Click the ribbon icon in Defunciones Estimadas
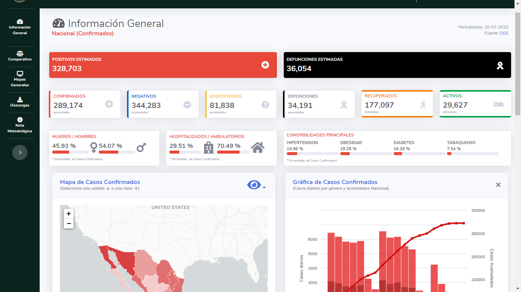The height and width of the screenshot is (292, 521). [x=500, y=65]
